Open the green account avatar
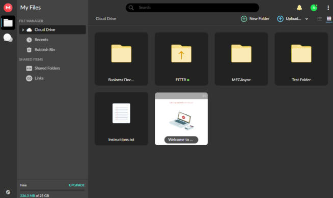Image resolution: width=333 pixels, height=198 pixels. (314, 8)
